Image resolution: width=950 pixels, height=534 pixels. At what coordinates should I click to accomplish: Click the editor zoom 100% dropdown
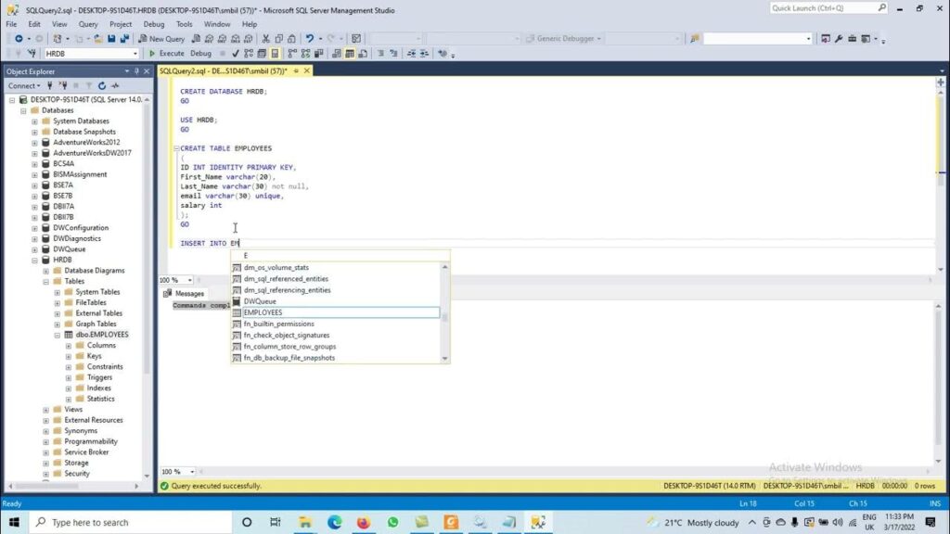(x=176, y=280)
